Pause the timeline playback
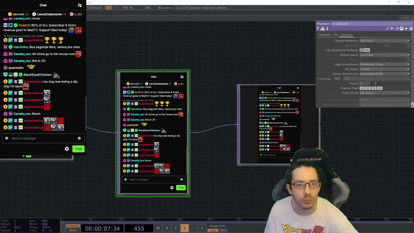The height and width of the screenshot is (233, 414). [167, 228]
